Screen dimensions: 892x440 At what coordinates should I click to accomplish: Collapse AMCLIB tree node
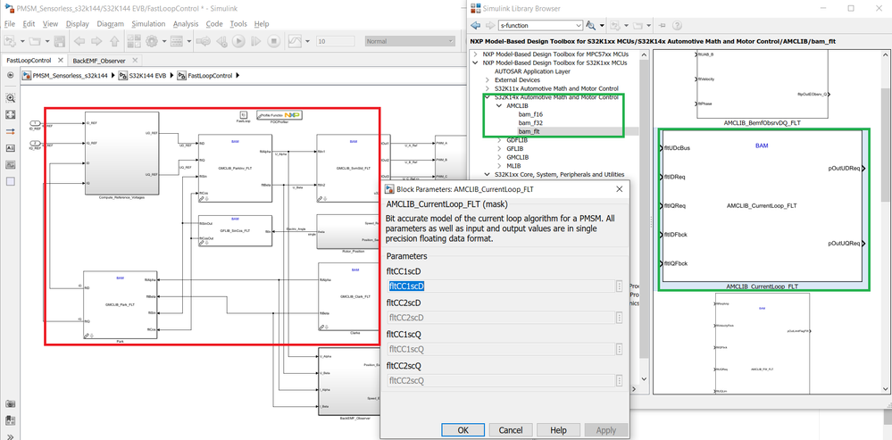click(x=499, y=105)
